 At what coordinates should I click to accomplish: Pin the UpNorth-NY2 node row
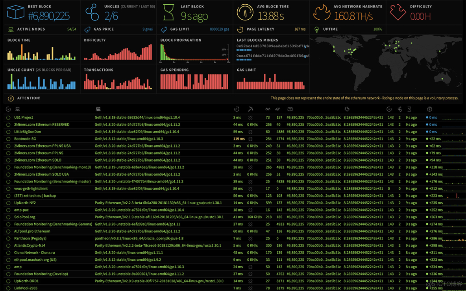(8, 203)
